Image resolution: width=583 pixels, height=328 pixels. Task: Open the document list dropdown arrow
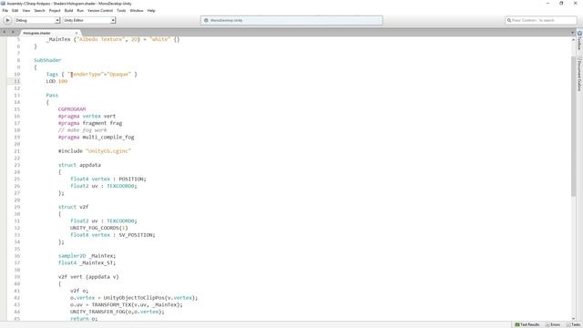tap(573, 33)
